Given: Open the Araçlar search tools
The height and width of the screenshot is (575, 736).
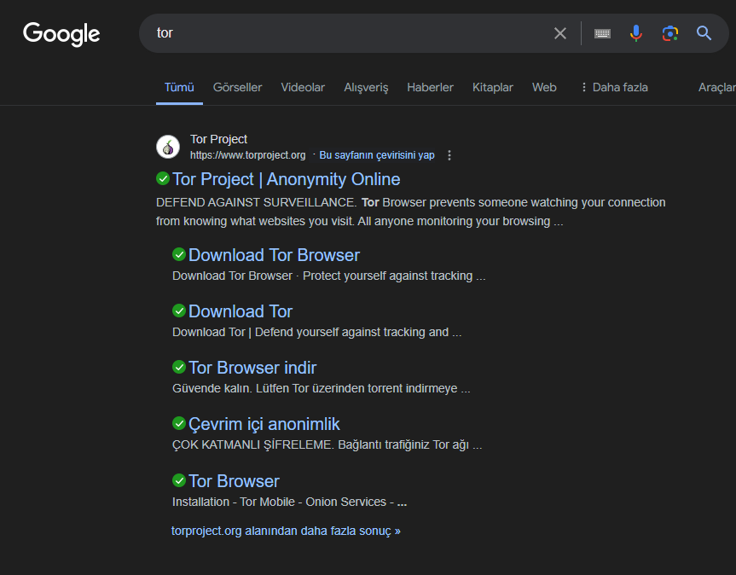Looking at the screenshot, I should pos(716,87).
